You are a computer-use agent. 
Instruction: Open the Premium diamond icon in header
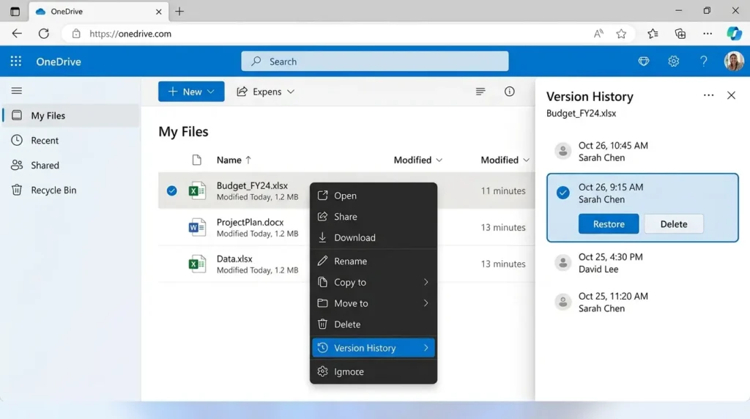644,62
